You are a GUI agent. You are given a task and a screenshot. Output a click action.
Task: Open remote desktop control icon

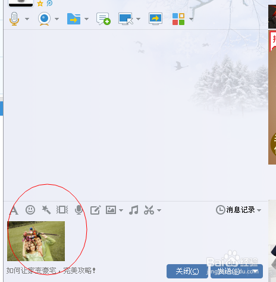coord(126,19)
